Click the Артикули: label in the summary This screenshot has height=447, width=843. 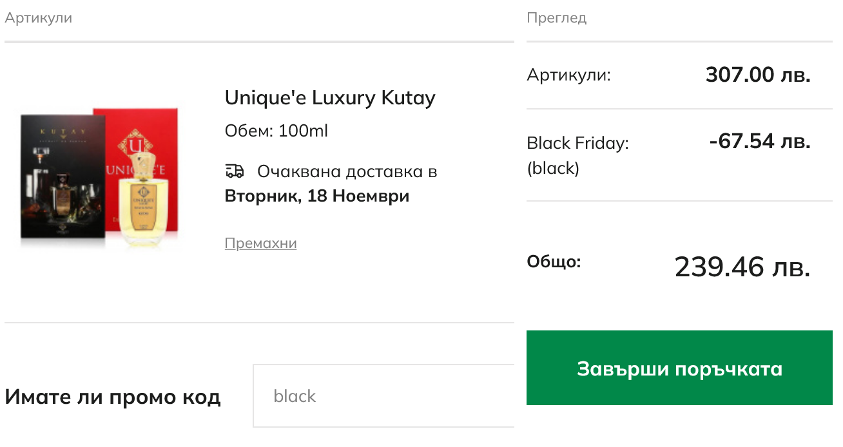click(x=568, y=75)
